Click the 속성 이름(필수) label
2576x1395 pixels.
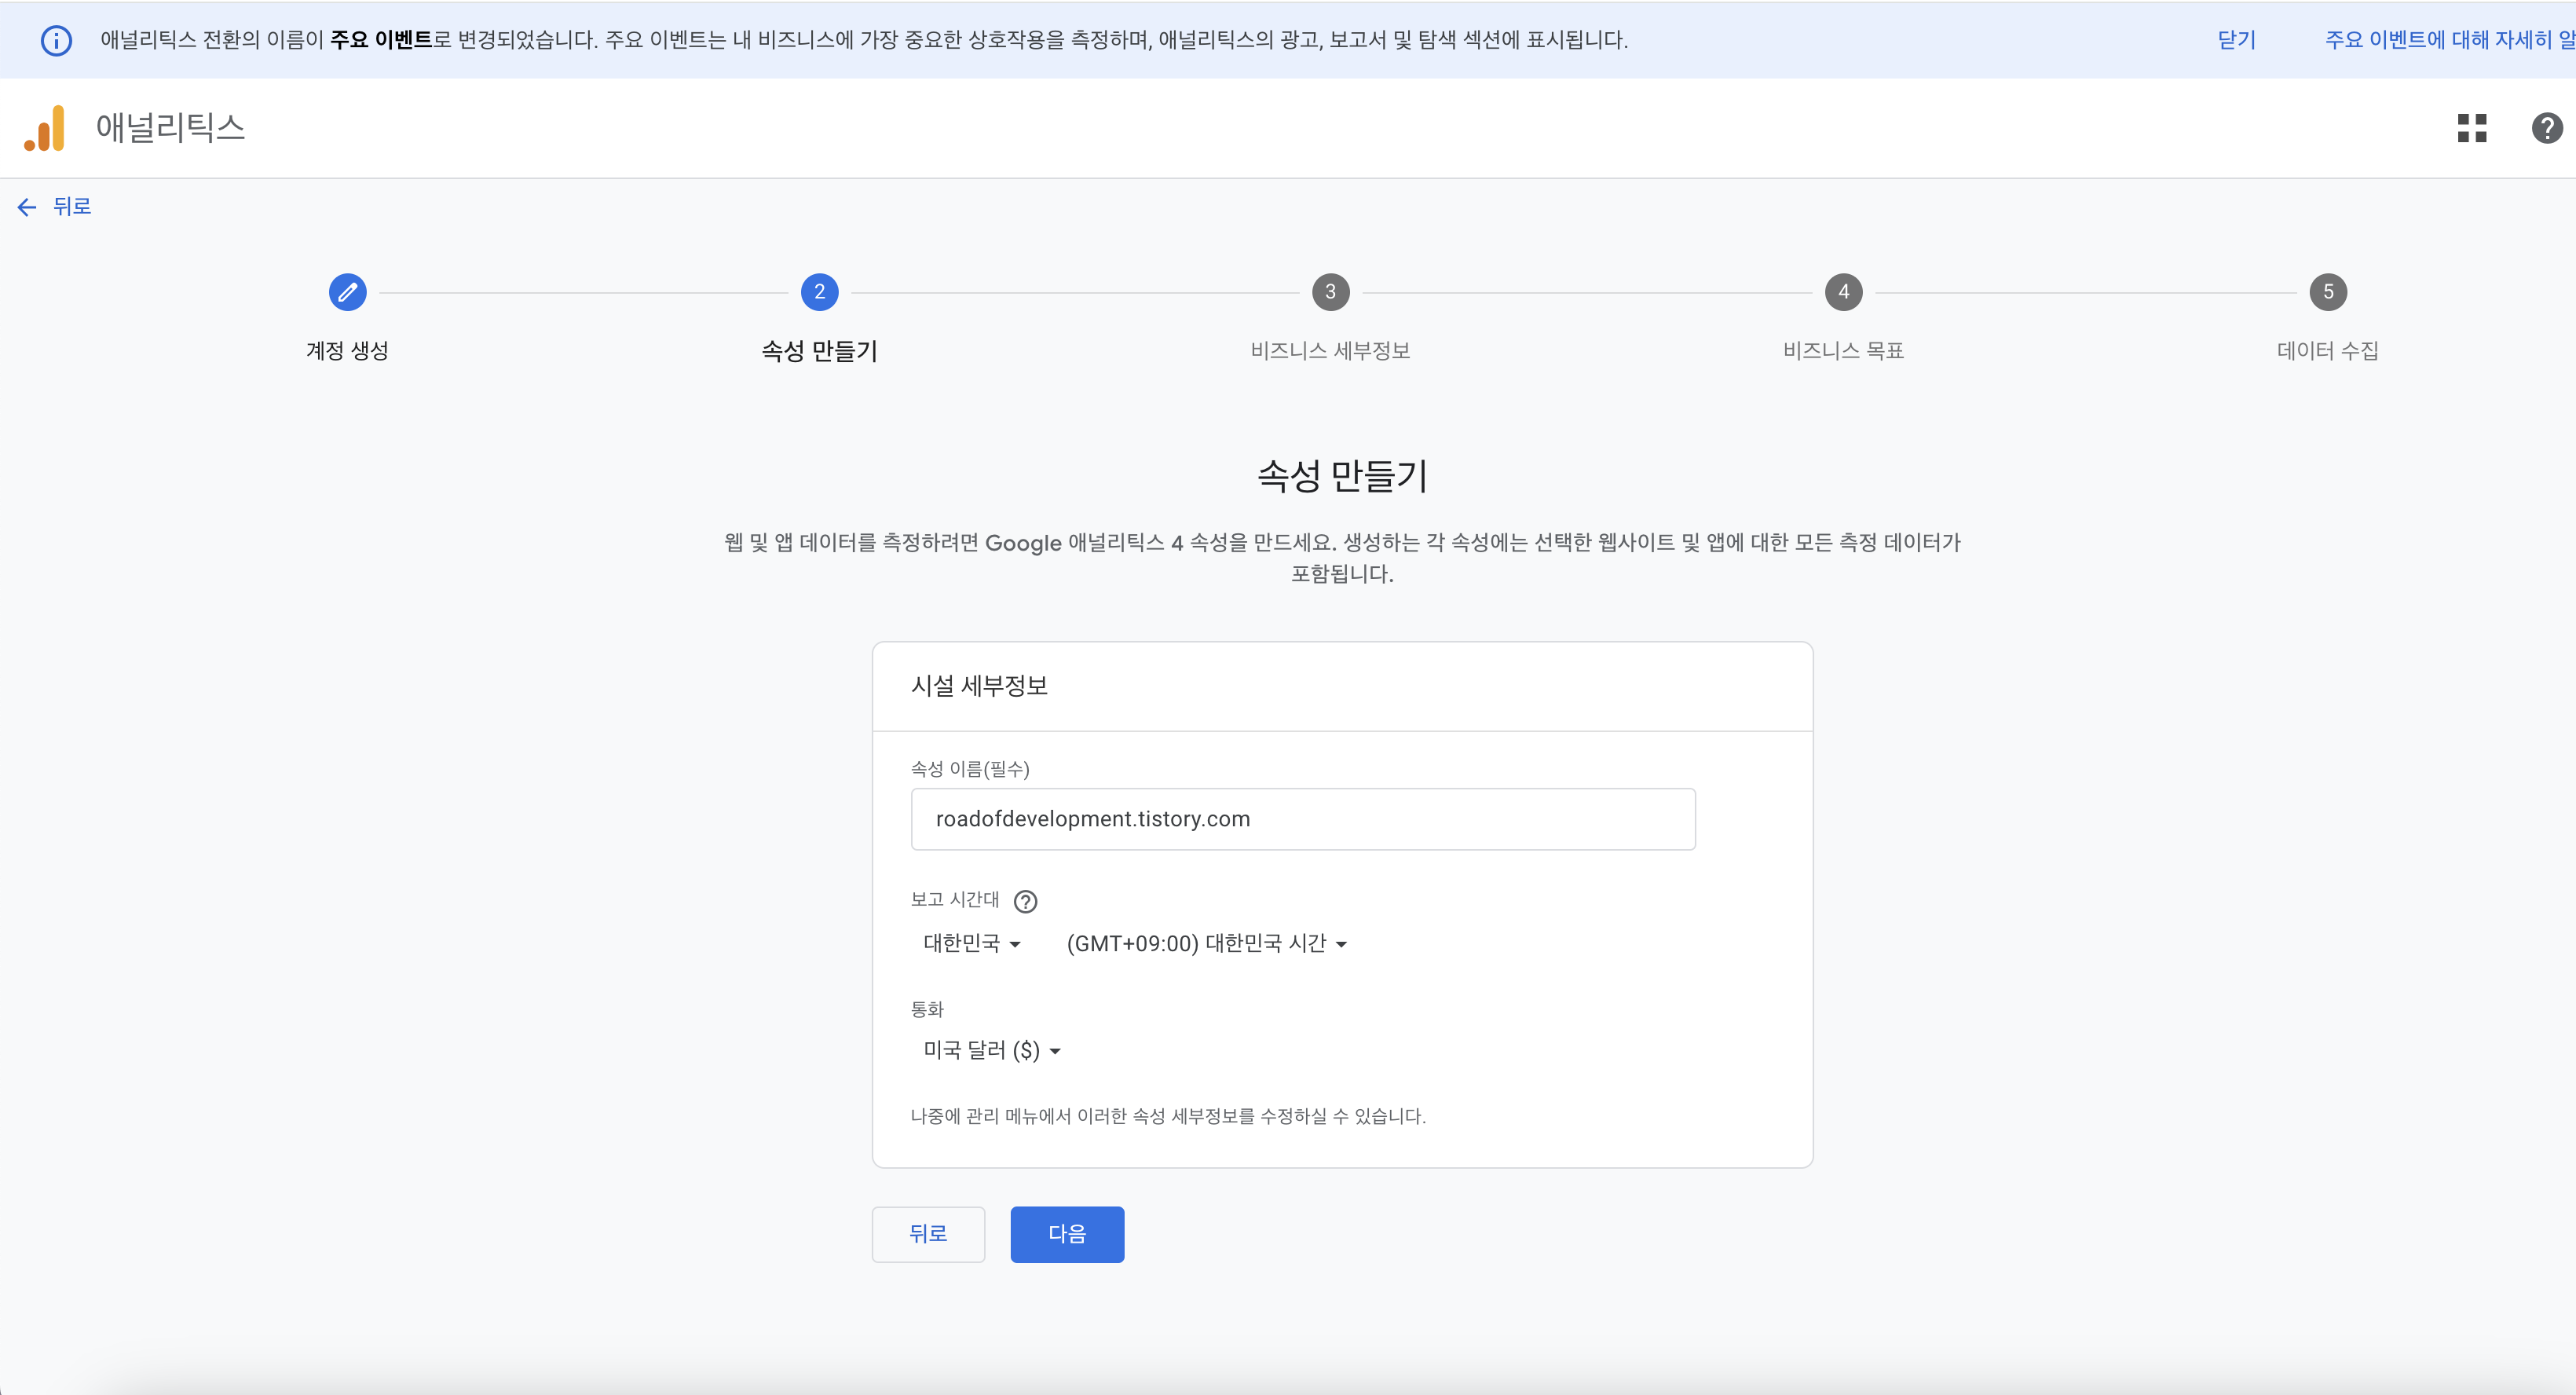[970, 769]
